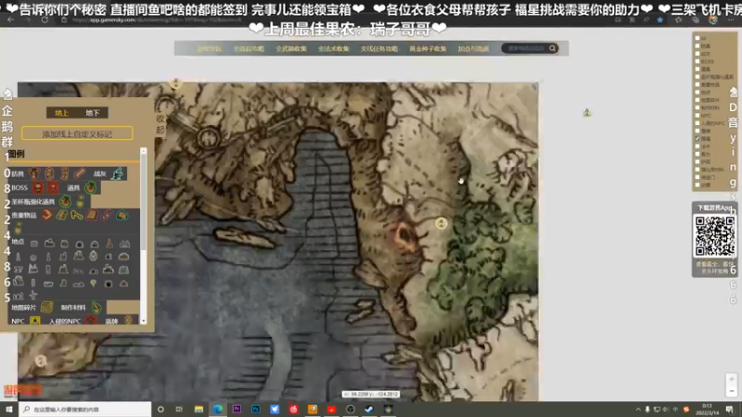Open the 全法术收集 navigation item

[x=334, y=49]
